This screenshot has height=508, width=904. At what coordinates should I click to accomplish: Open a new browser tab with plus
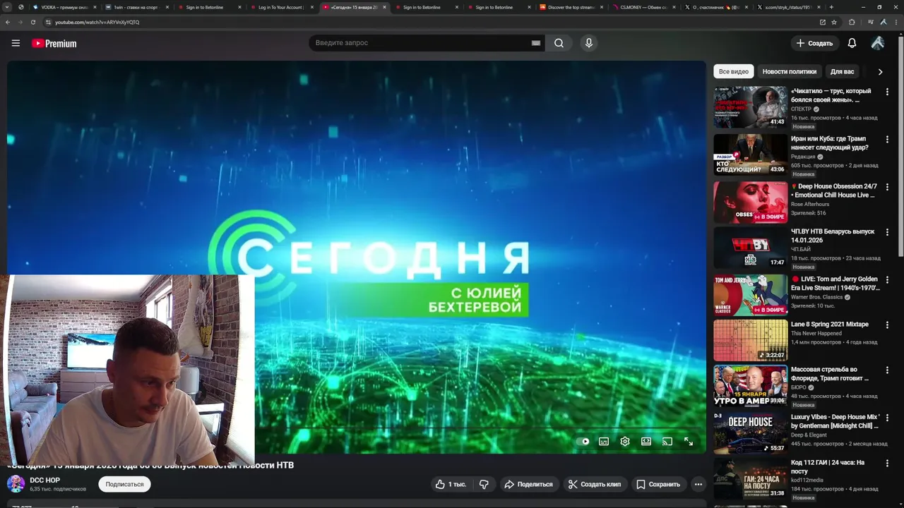(831, 7)
